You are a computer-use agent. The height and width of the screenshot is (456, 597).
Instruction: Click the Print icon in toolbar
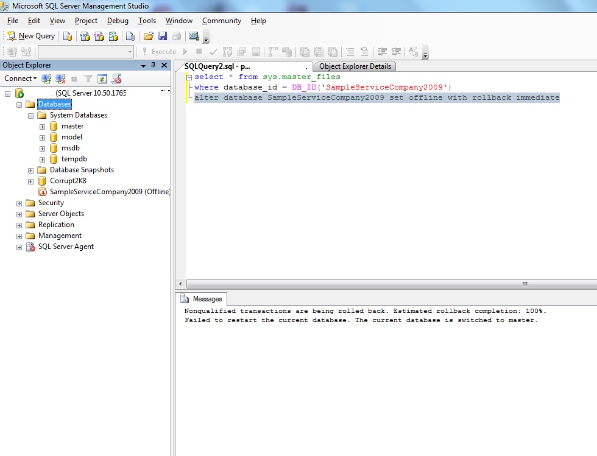coord(176,36)
